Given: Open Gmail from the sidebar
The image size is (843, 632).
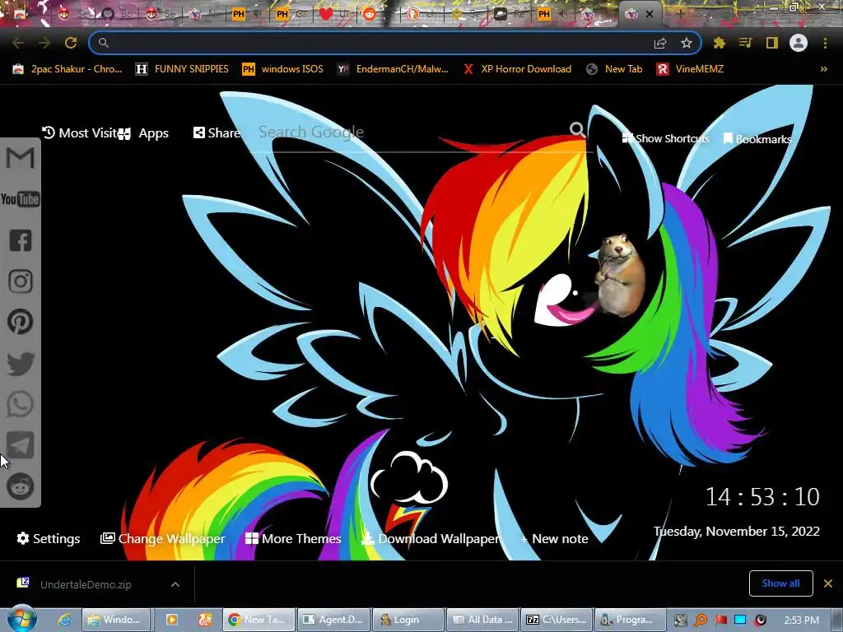Looking at the screenshot, I should tap(21, 158).
